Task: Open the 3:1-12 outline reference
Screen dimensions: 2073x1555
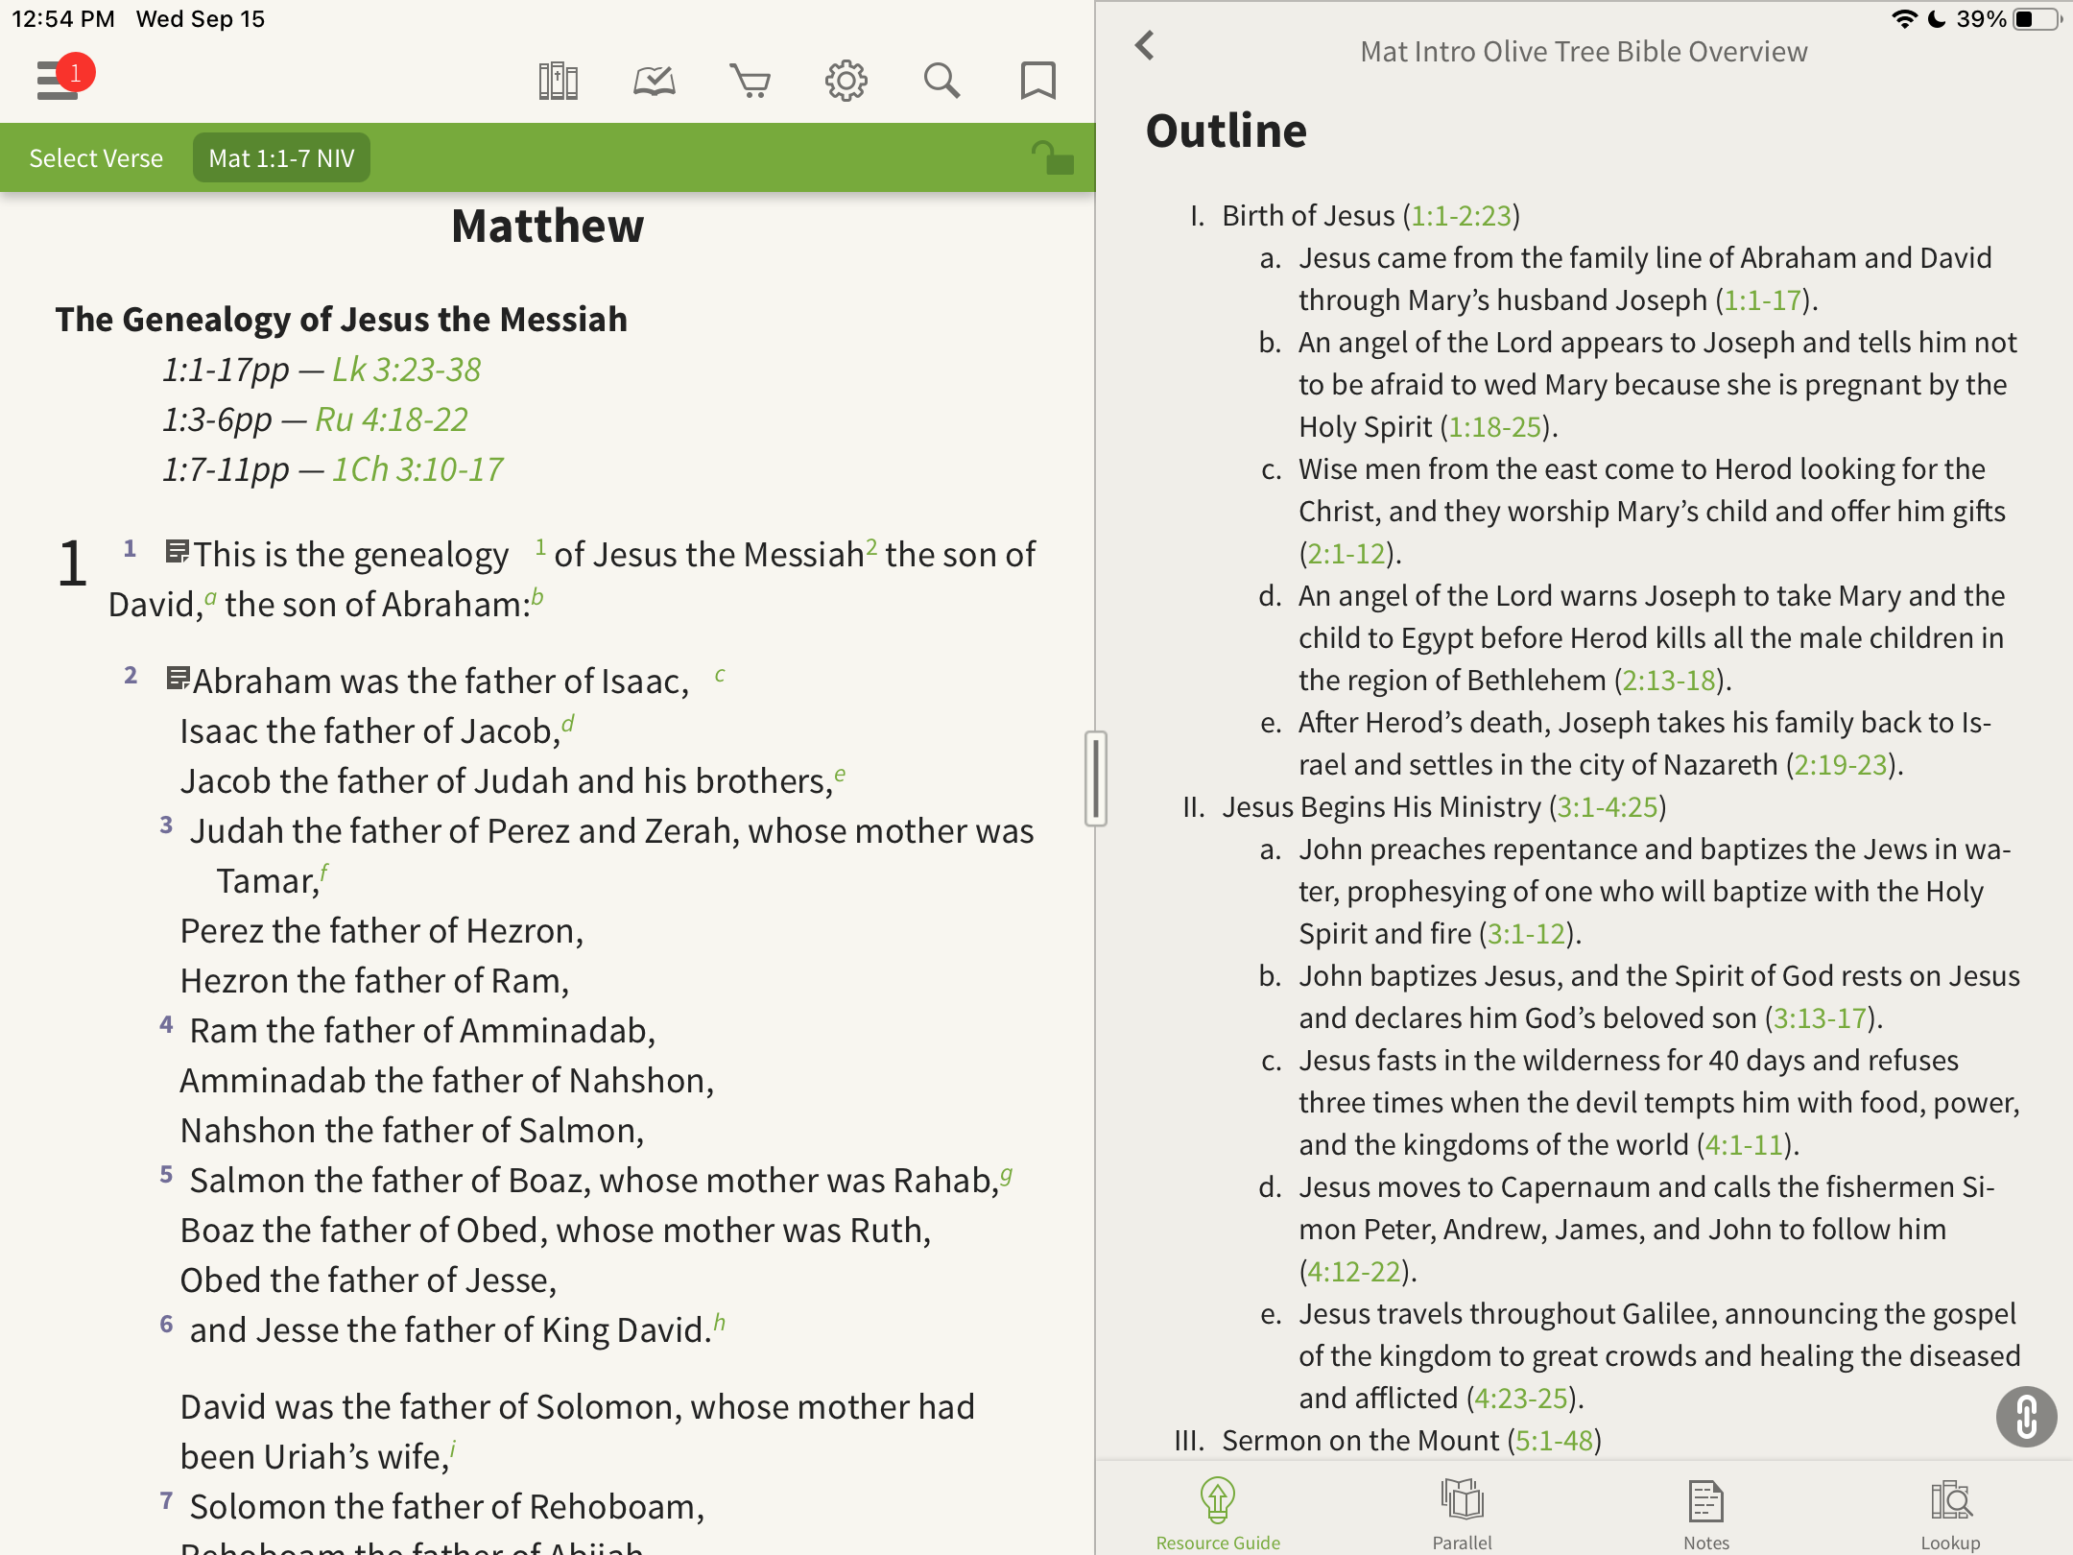Action: pyautogui.click(x=1526, y=934)
